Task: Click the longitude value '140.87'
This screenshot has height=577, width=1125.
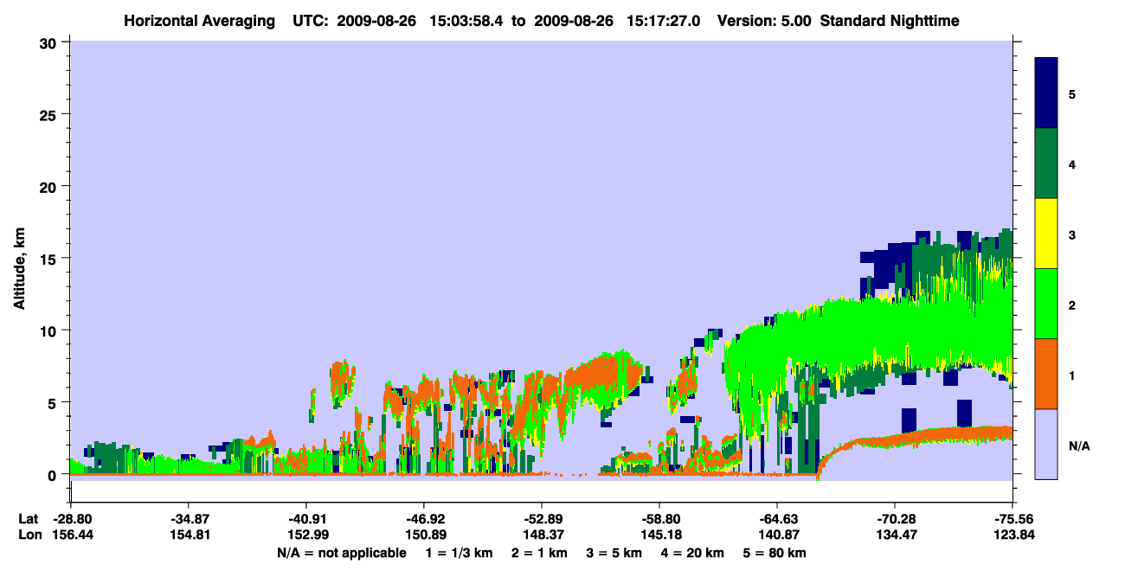Action: 777,535
